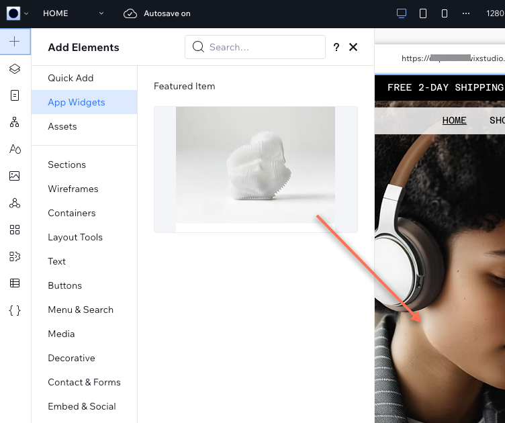Viewport: 505px width, 423px height.
Task: Click the HOME page name in top bar
Action: [56, 13]
